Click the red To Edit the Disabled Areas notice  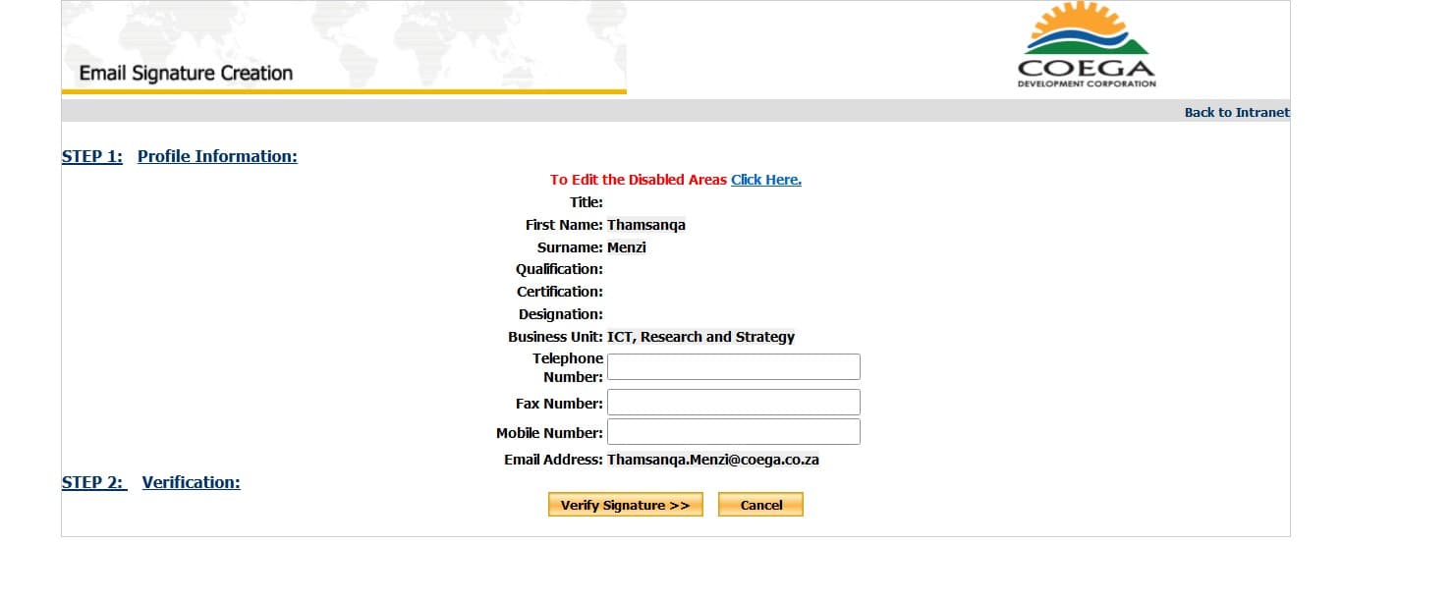pos(639,180)
